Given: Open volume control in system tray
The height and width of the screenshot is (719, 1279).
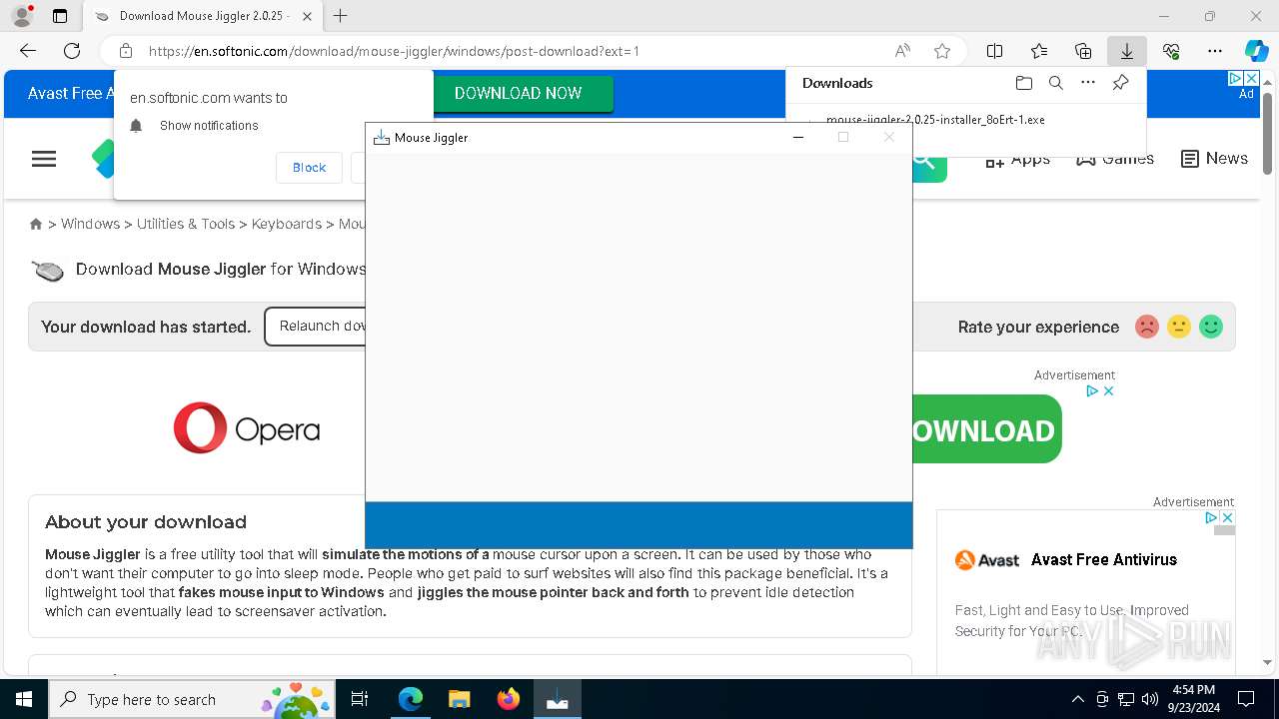Looking at the screenshot, I should [1150, 699].
